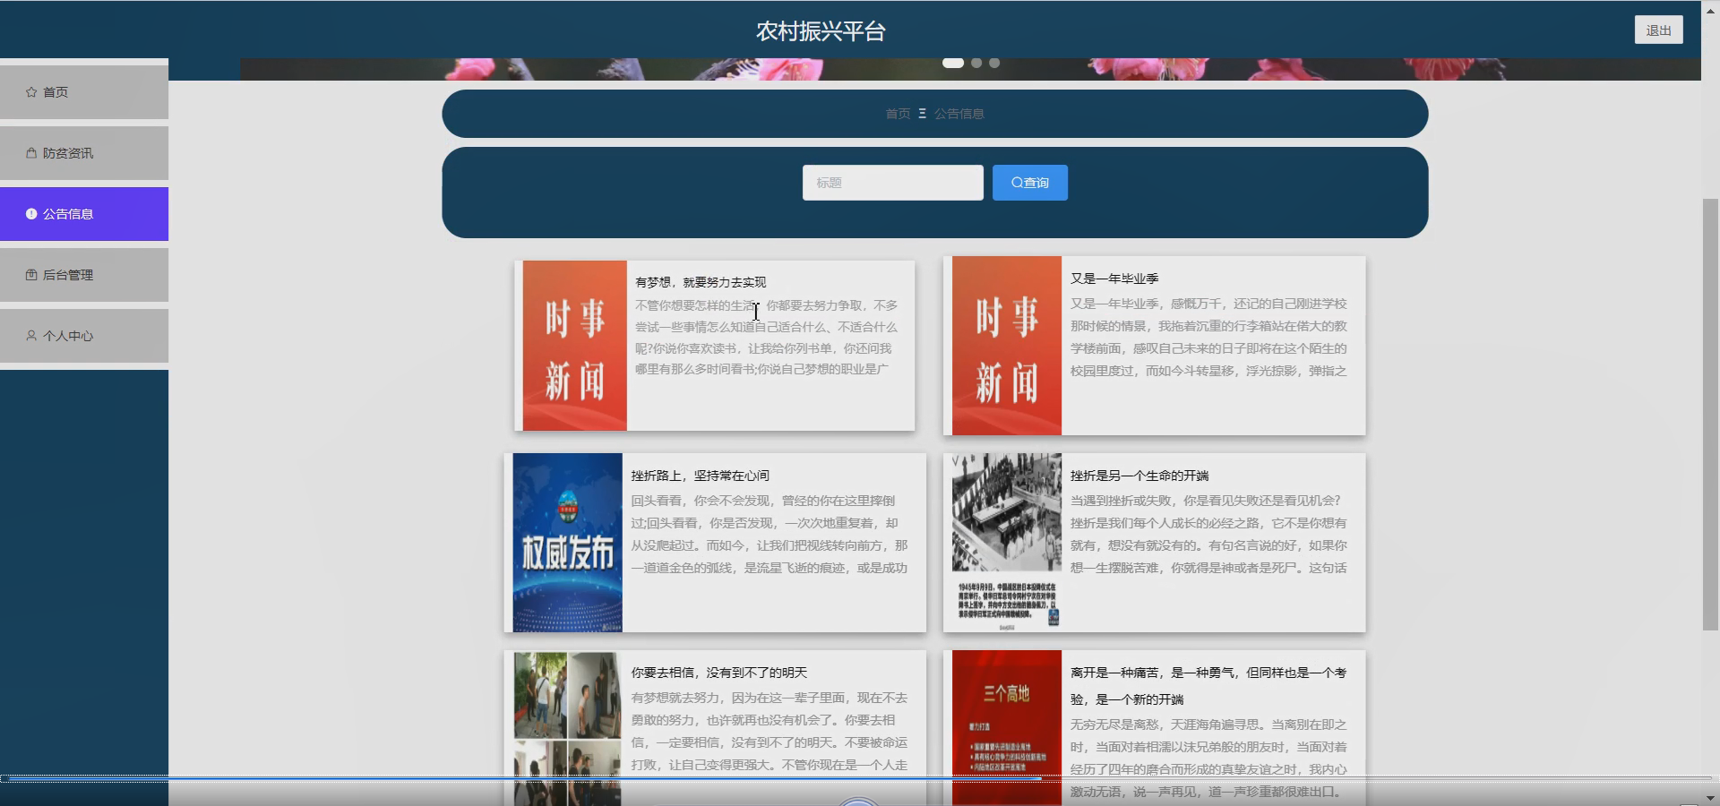Select the third carousel indicator dot

994,63
